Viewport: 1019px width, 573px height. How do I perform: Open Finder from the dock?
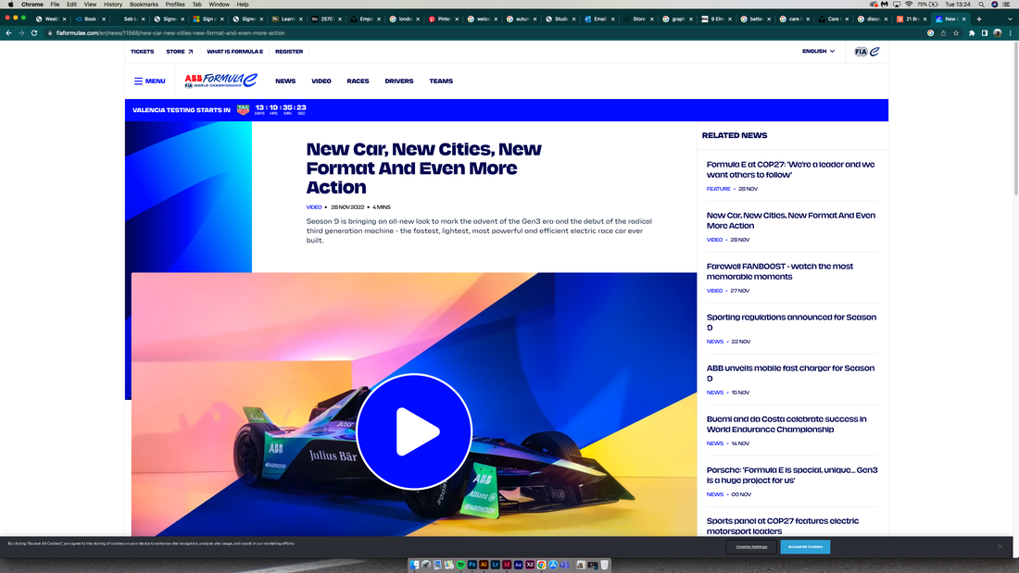(x=415, y=566)
